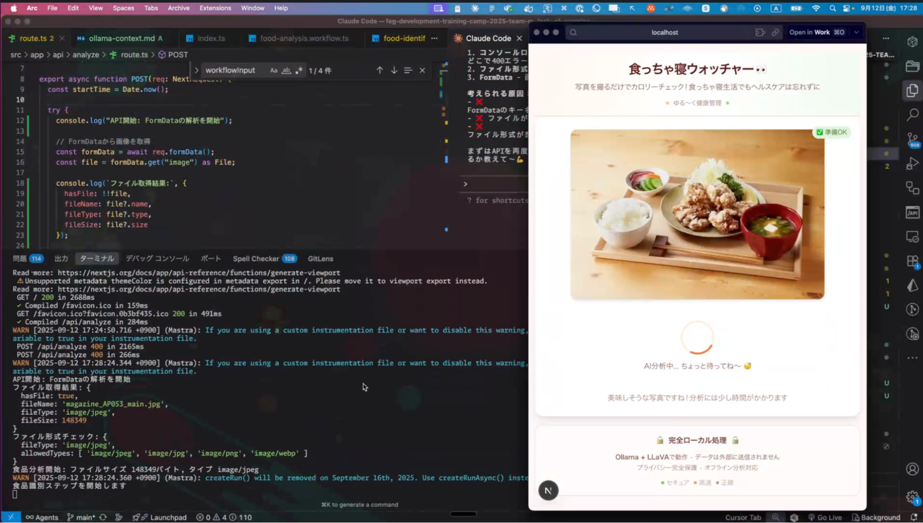Image resolution: width=923 pixels, height=523 pixels.
Task: Expand replace field in find widget
Action: click(197, 70)
